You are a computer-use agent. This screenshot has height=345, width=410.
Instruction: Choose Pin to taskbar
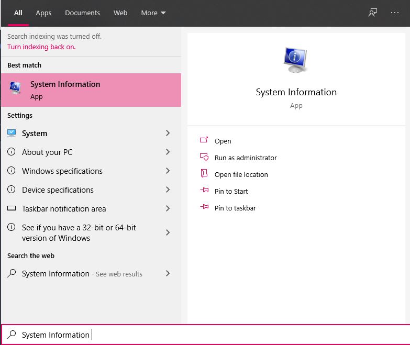[x=235, y=208]
